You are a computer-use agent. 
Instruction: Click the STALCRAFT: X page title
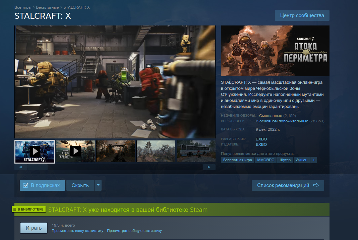click(43, 16)
